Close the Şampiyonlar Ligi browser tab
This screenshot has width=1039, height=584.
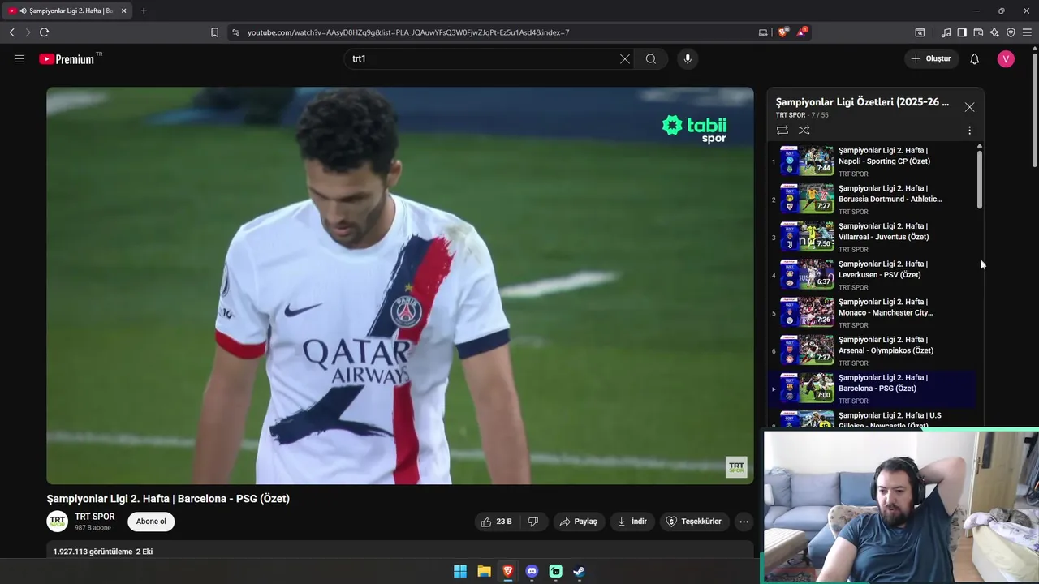click(124, 11)
